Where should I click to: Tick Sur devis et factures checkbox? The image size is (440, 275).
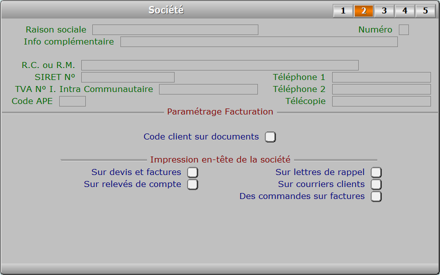(193, 172)
